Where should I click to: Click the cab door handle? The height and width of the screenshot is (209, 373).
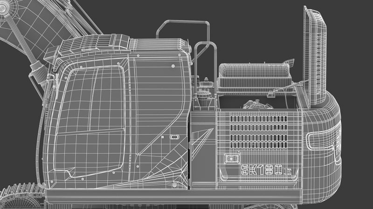click(x=174, y=137)
